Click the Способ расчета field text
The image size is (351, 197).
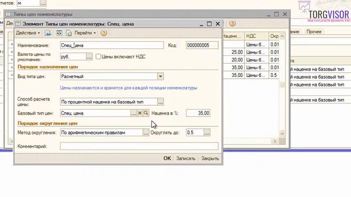pyautogui.click(x=109, y=102)
